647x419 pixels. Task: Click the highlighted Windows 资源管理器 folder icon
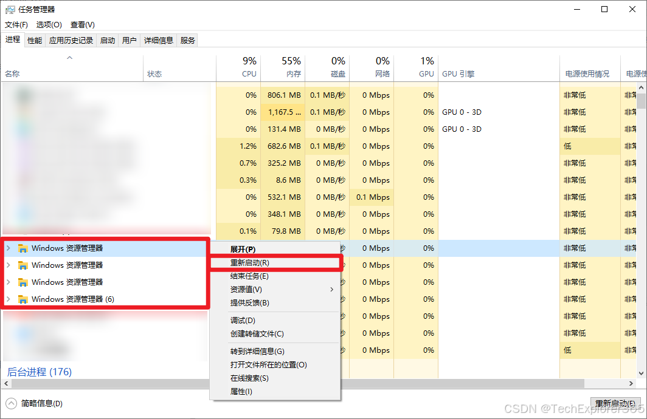[x=23, y=248]
